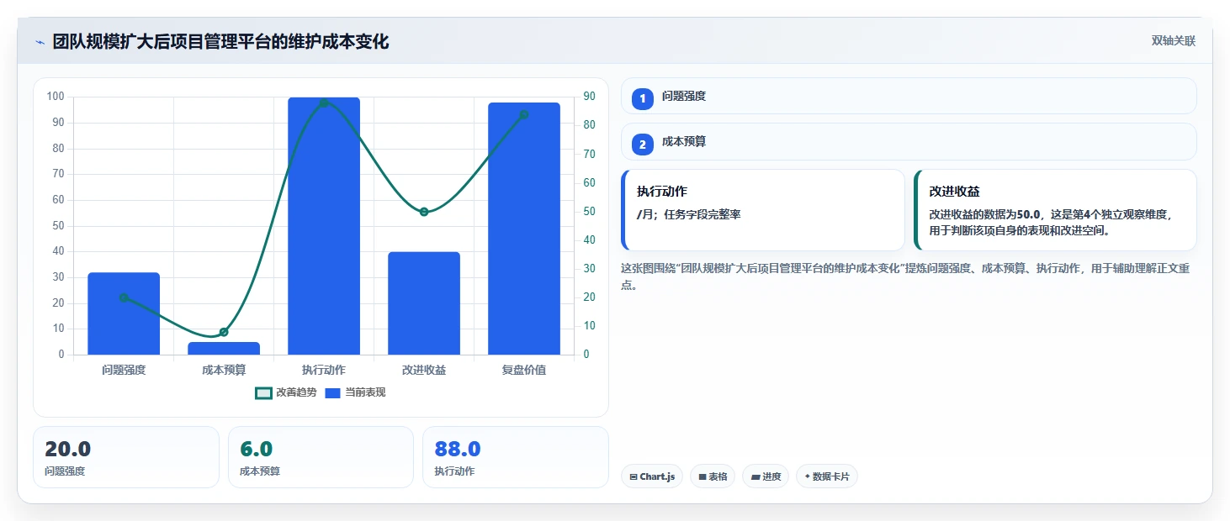Viewport: 1230px width, 521px height.
Task: Click the Chart.js tag
Action: pyautogui.click(x=652, y=476)
